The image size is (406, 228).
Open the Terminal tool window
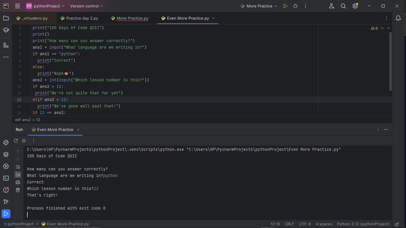(6, 178)
